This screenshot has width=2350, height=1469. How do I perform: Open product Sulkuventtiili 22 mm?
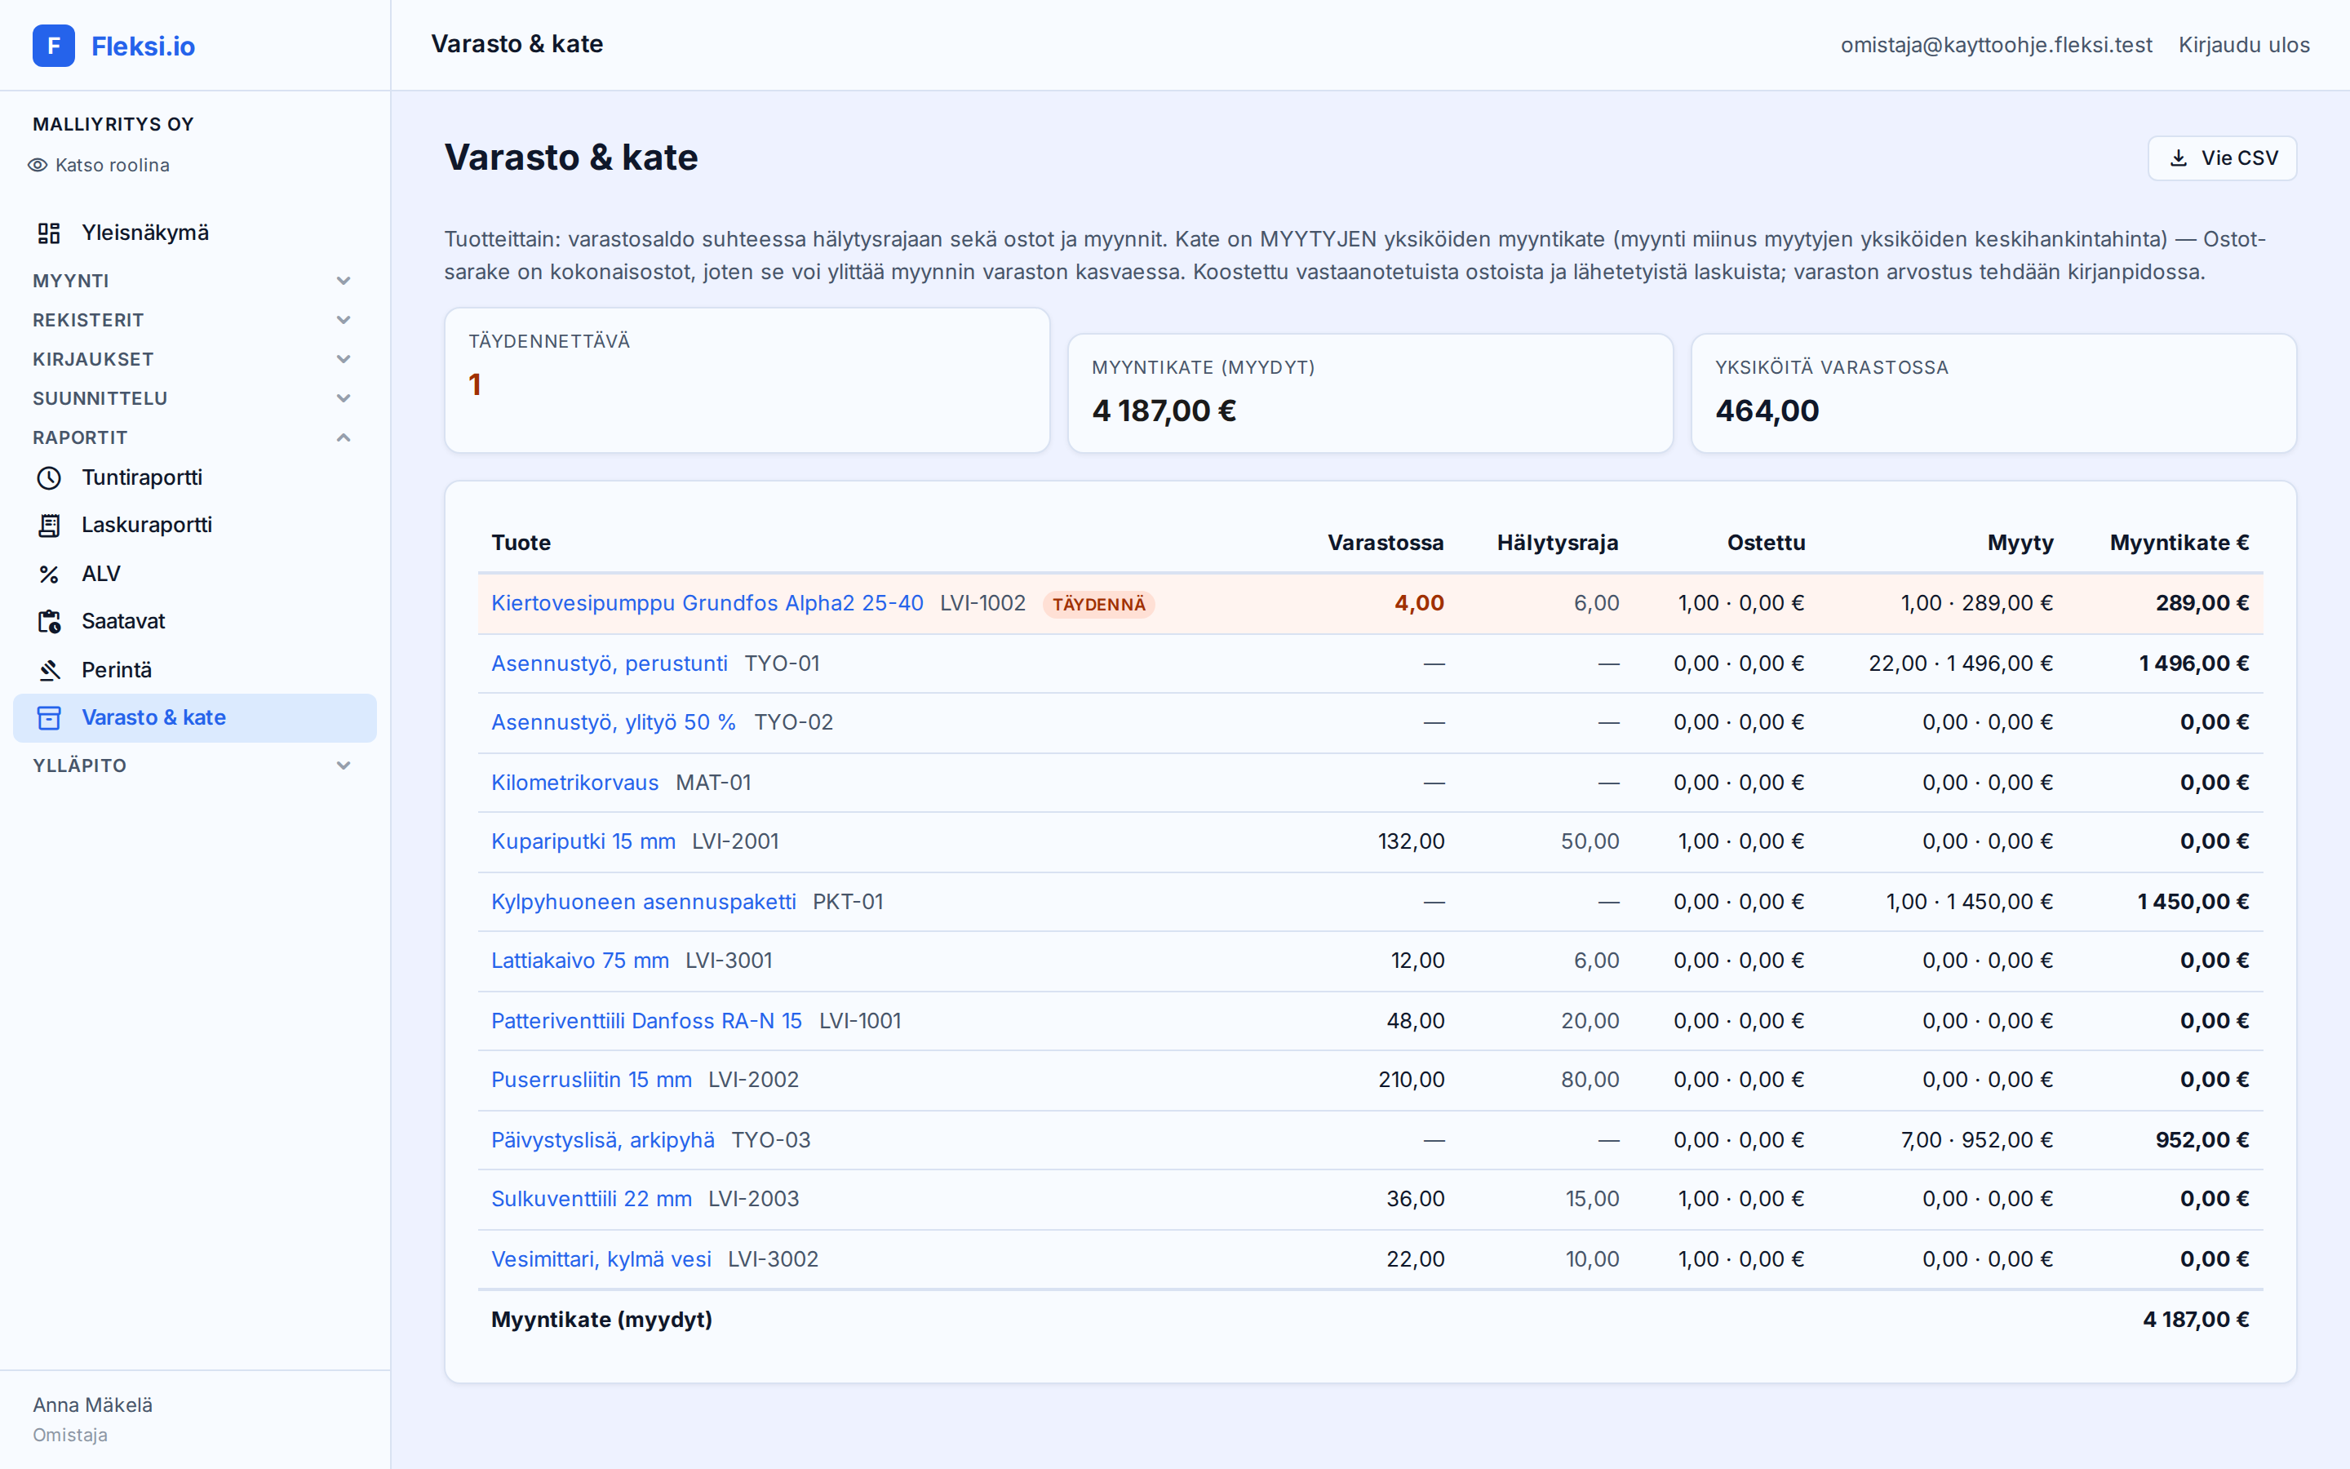tap(592, 1199)
